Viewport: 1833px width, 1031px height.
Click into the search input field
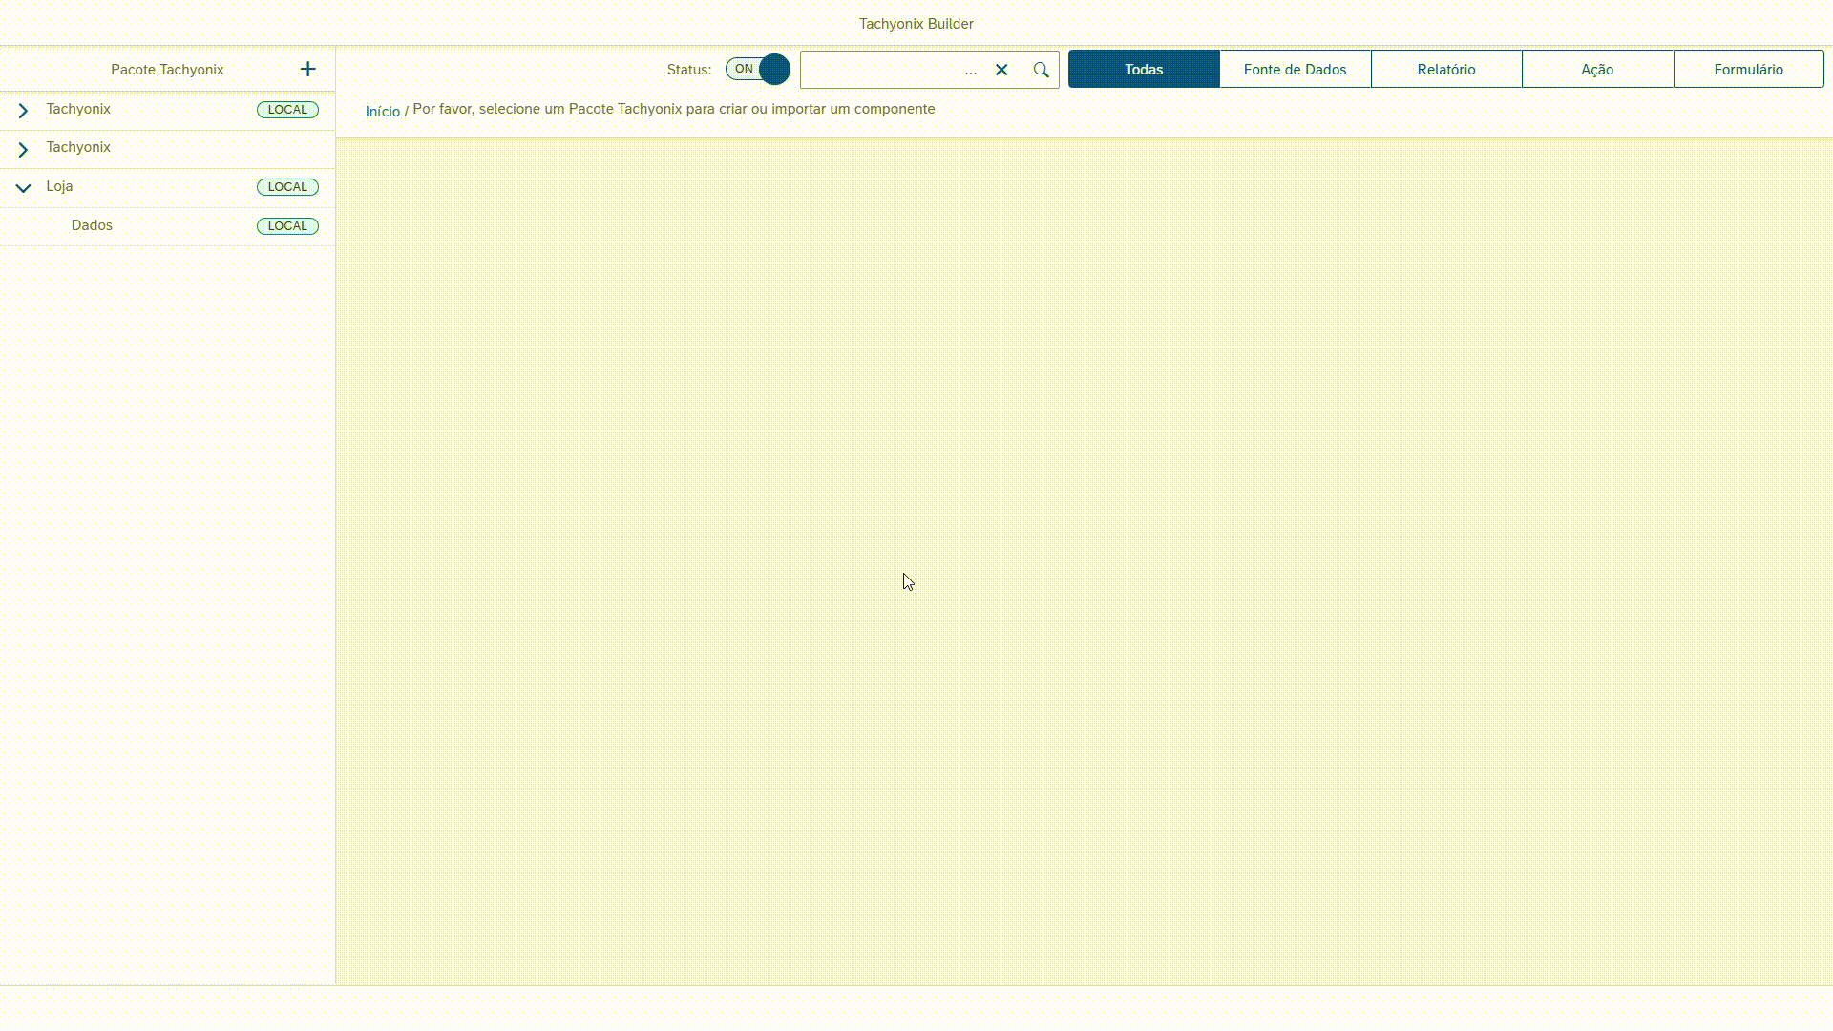tap(878, 70)
